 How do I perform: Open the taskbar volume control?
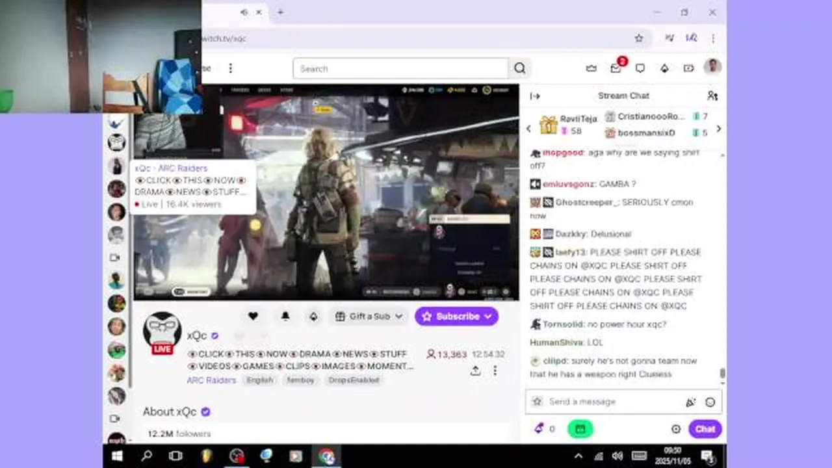pyautogui.click(x=617, y=456)
